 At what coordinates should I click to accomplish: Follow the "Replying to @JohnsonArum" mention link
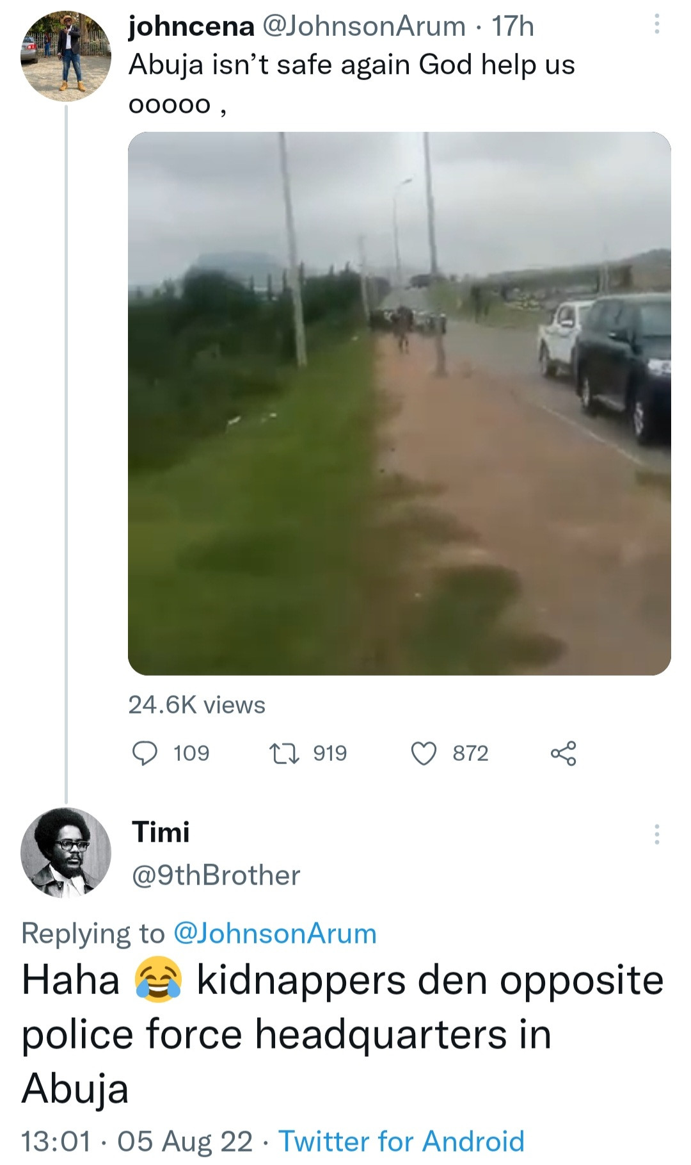[275, 933]
